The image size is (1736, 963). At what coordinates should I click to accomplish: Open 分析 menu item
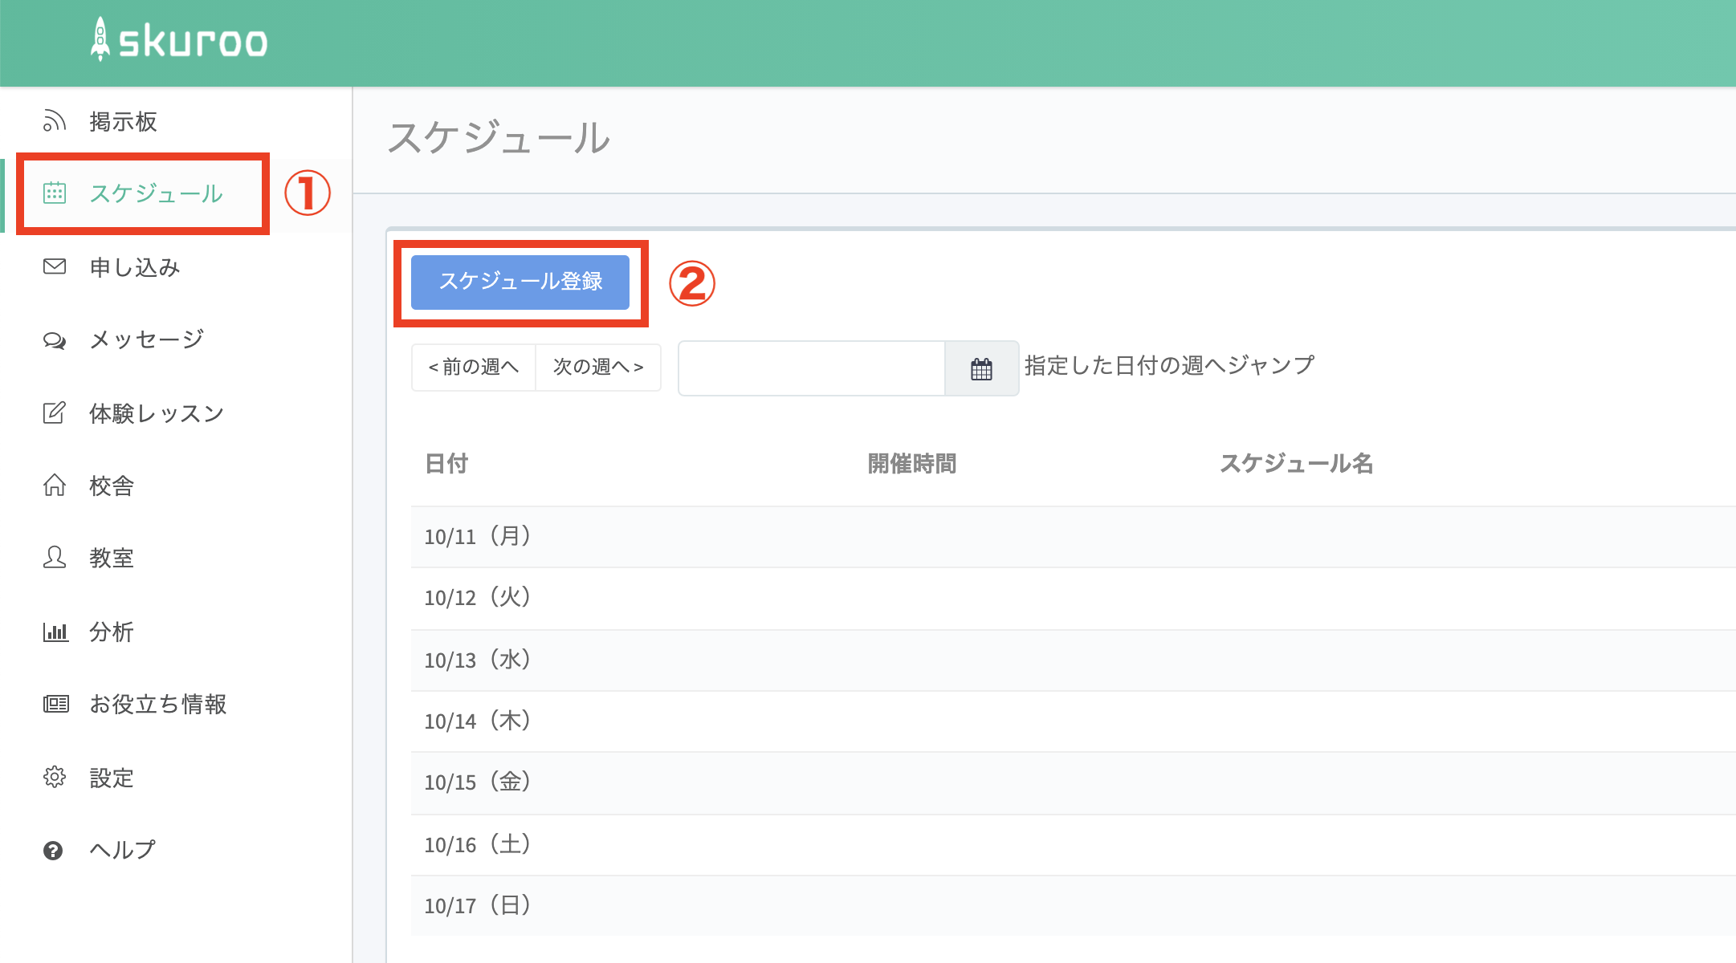coord(112,632)
